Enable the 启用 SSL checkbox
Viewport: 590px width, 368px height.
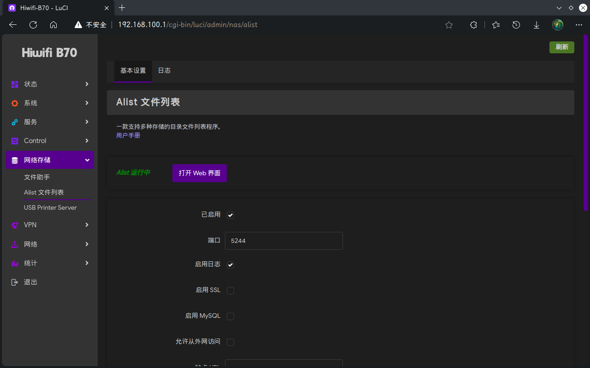pos(230,291)
